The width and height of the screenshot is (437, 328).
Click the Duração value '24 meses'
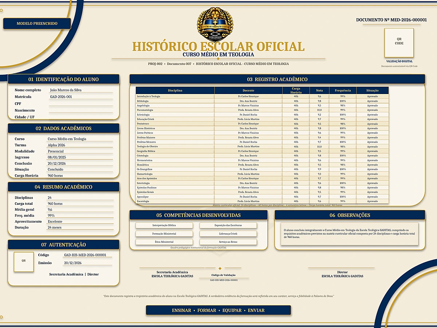click(55, 227)
